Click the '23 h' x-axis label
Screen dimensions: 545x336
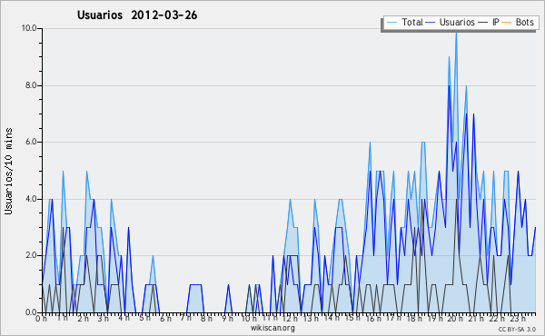tap(518, 319)
